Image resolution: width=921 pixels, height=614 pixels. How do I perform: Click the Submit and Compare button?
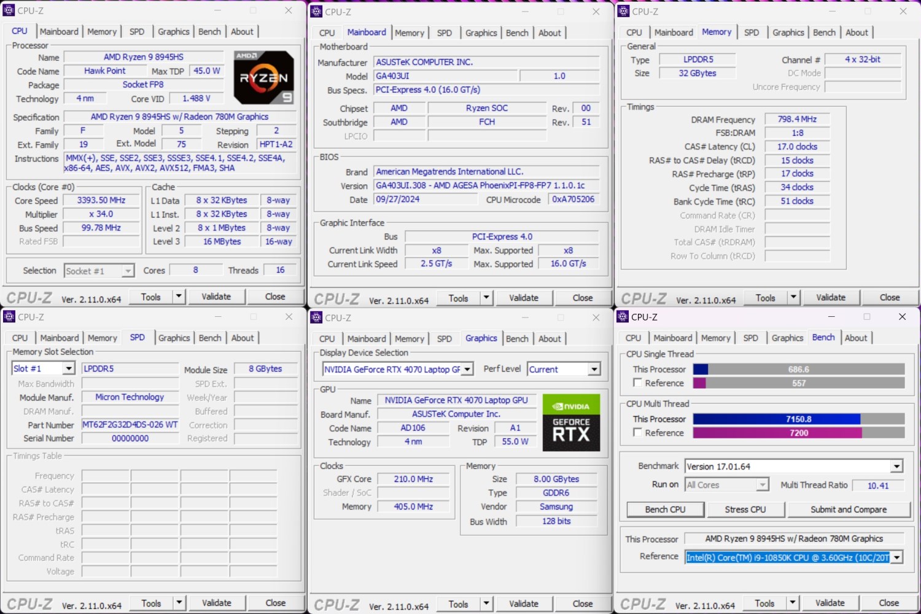(x=848, y=510)
